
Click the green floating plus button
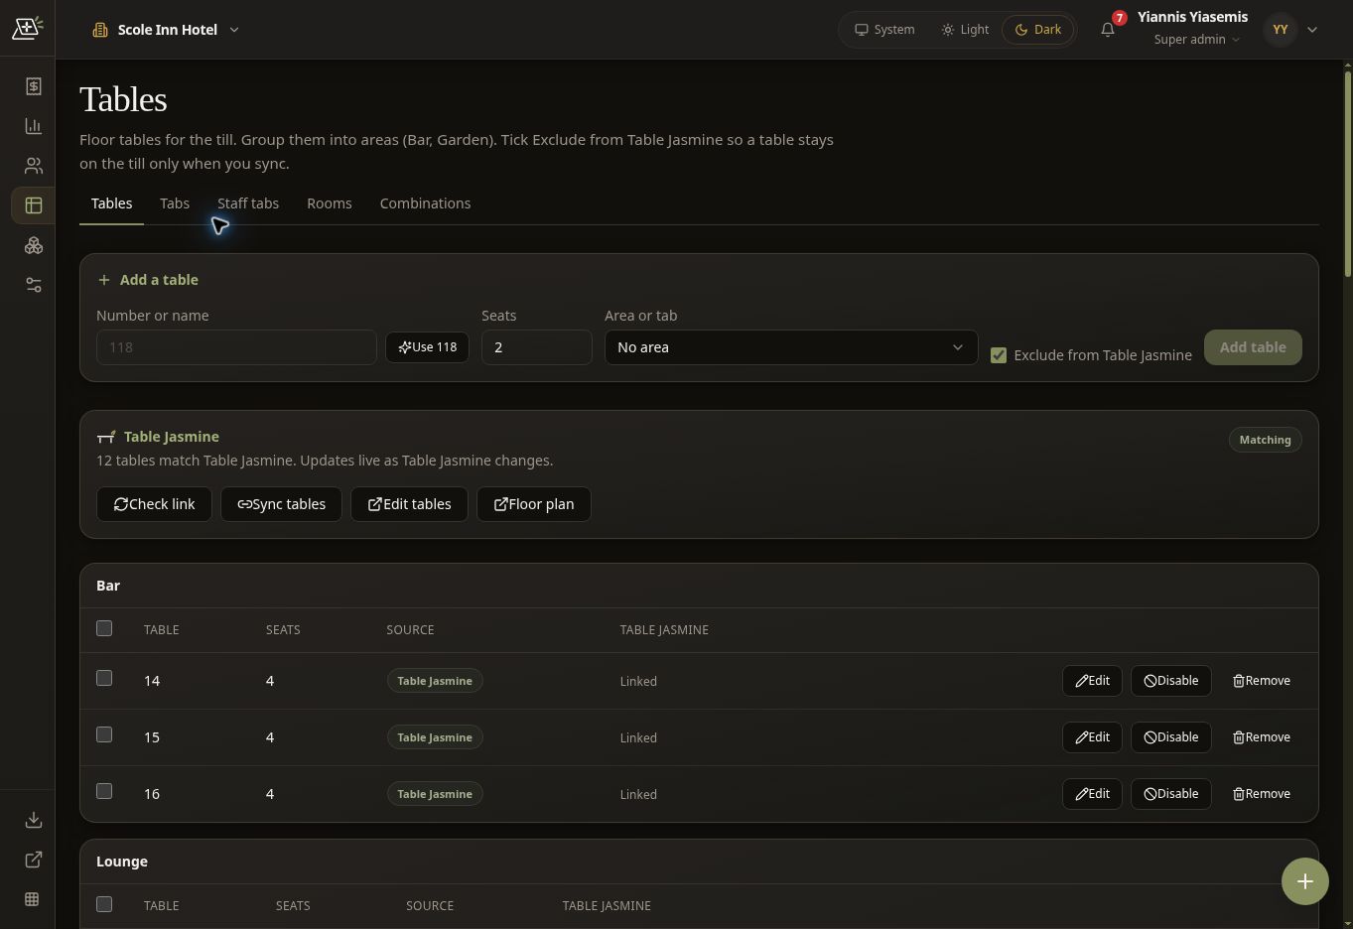(x=1305, y=881)
